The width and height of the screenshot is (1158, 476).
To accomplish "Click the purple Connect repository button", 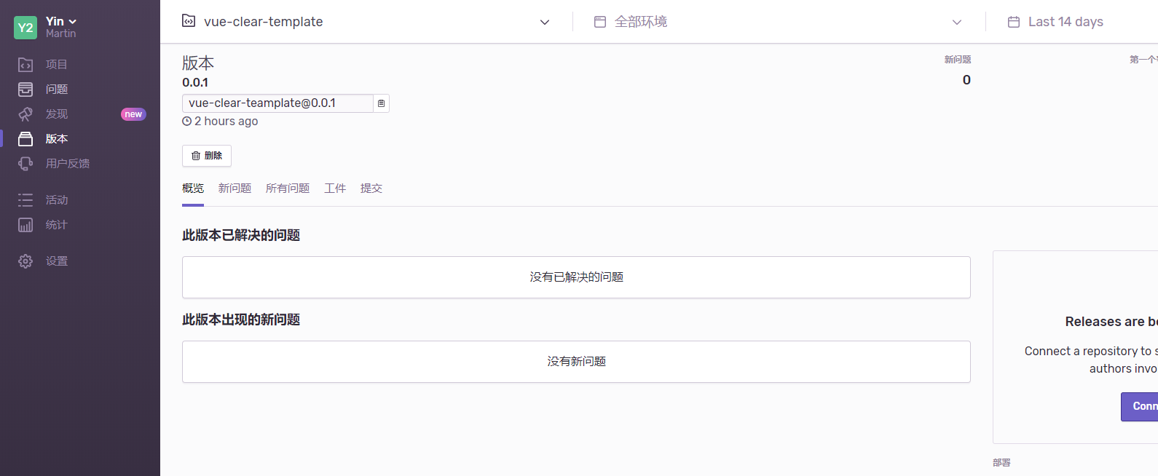I will click(x=1140, y=407).
